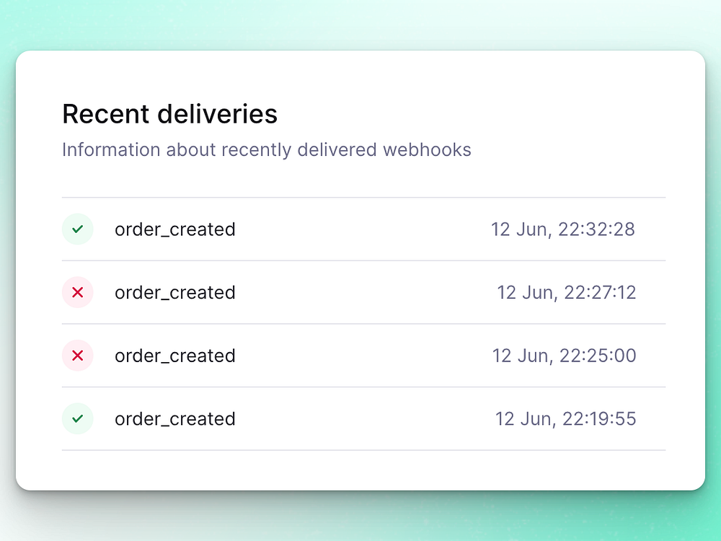Select the last delivery row in the list

point(363,418)
